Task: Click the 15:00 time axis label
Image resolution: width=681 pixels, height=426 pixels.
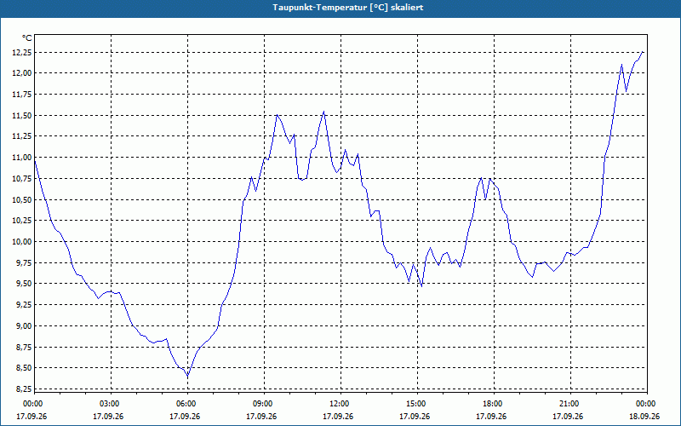Action: pos(415,404)
